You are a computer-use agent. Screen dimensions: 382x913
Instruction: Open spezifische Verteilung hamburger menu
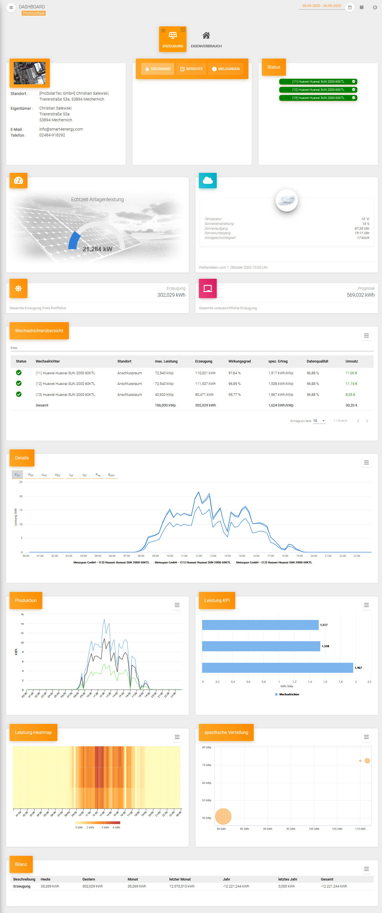(x=366, y=737)
